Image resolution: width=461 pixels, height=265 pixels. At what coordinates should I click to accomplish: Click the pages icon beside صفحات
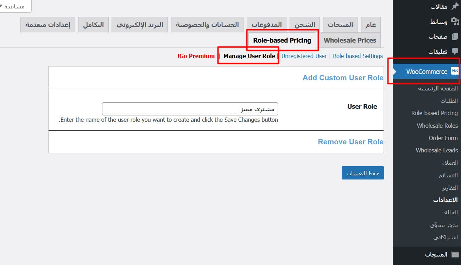(x=455, y=37)
